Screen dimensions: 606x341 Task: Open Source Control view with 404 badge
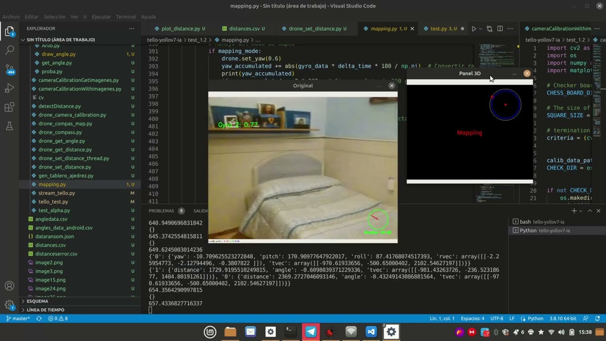coord(9,69)
